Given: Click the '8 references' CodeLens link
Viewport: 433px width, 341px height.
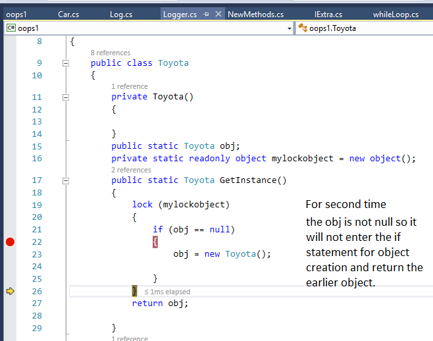Looking at the screenshot, I should click(110, 53).
